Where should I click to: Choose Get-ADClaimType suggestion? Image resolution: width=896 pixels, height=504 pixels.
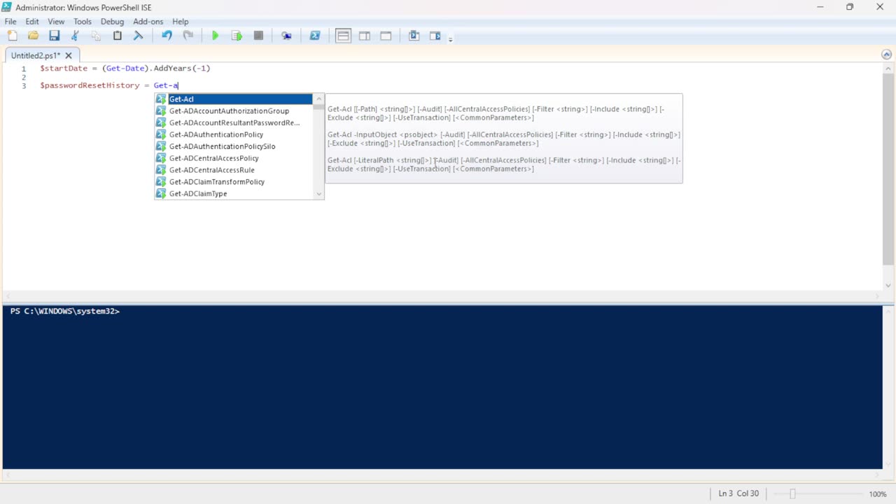[x=234, y=194]
